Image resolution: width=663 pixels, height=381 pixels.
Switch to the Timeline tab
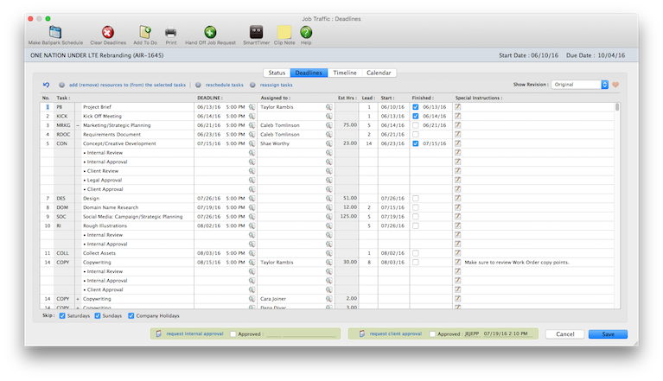click(x=345, y=73)
